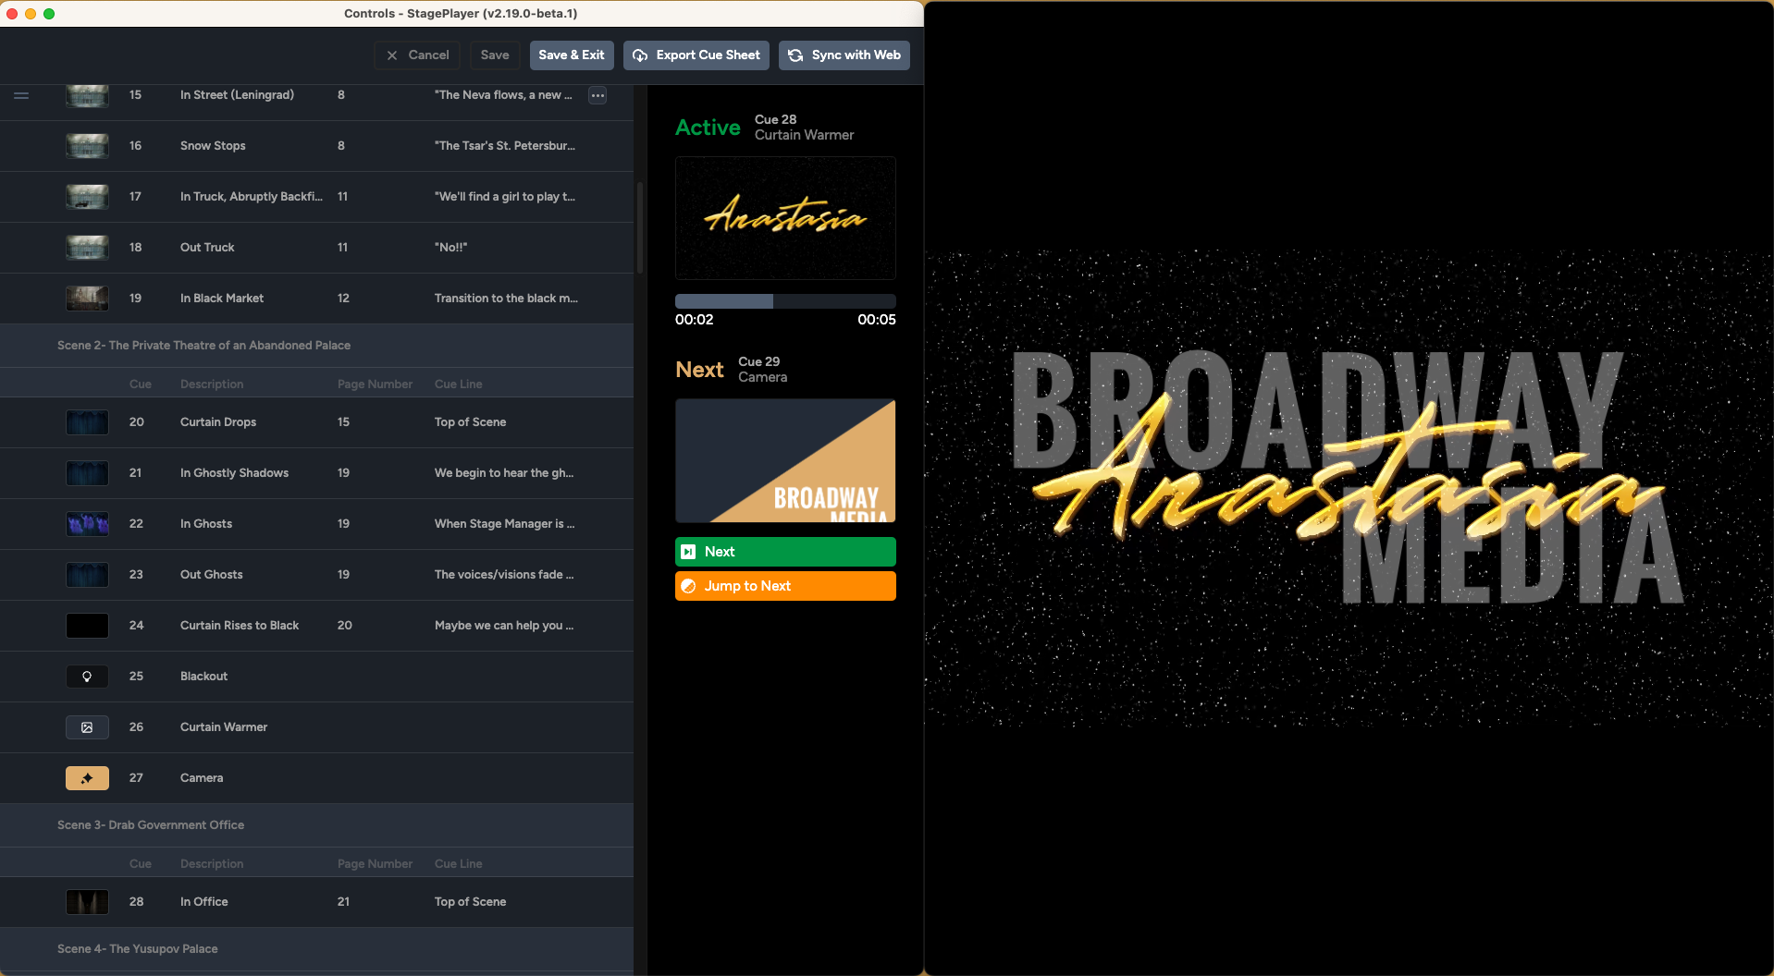
Task: Sync with Web
Action: pyautogui.click(x=844, y=55)
